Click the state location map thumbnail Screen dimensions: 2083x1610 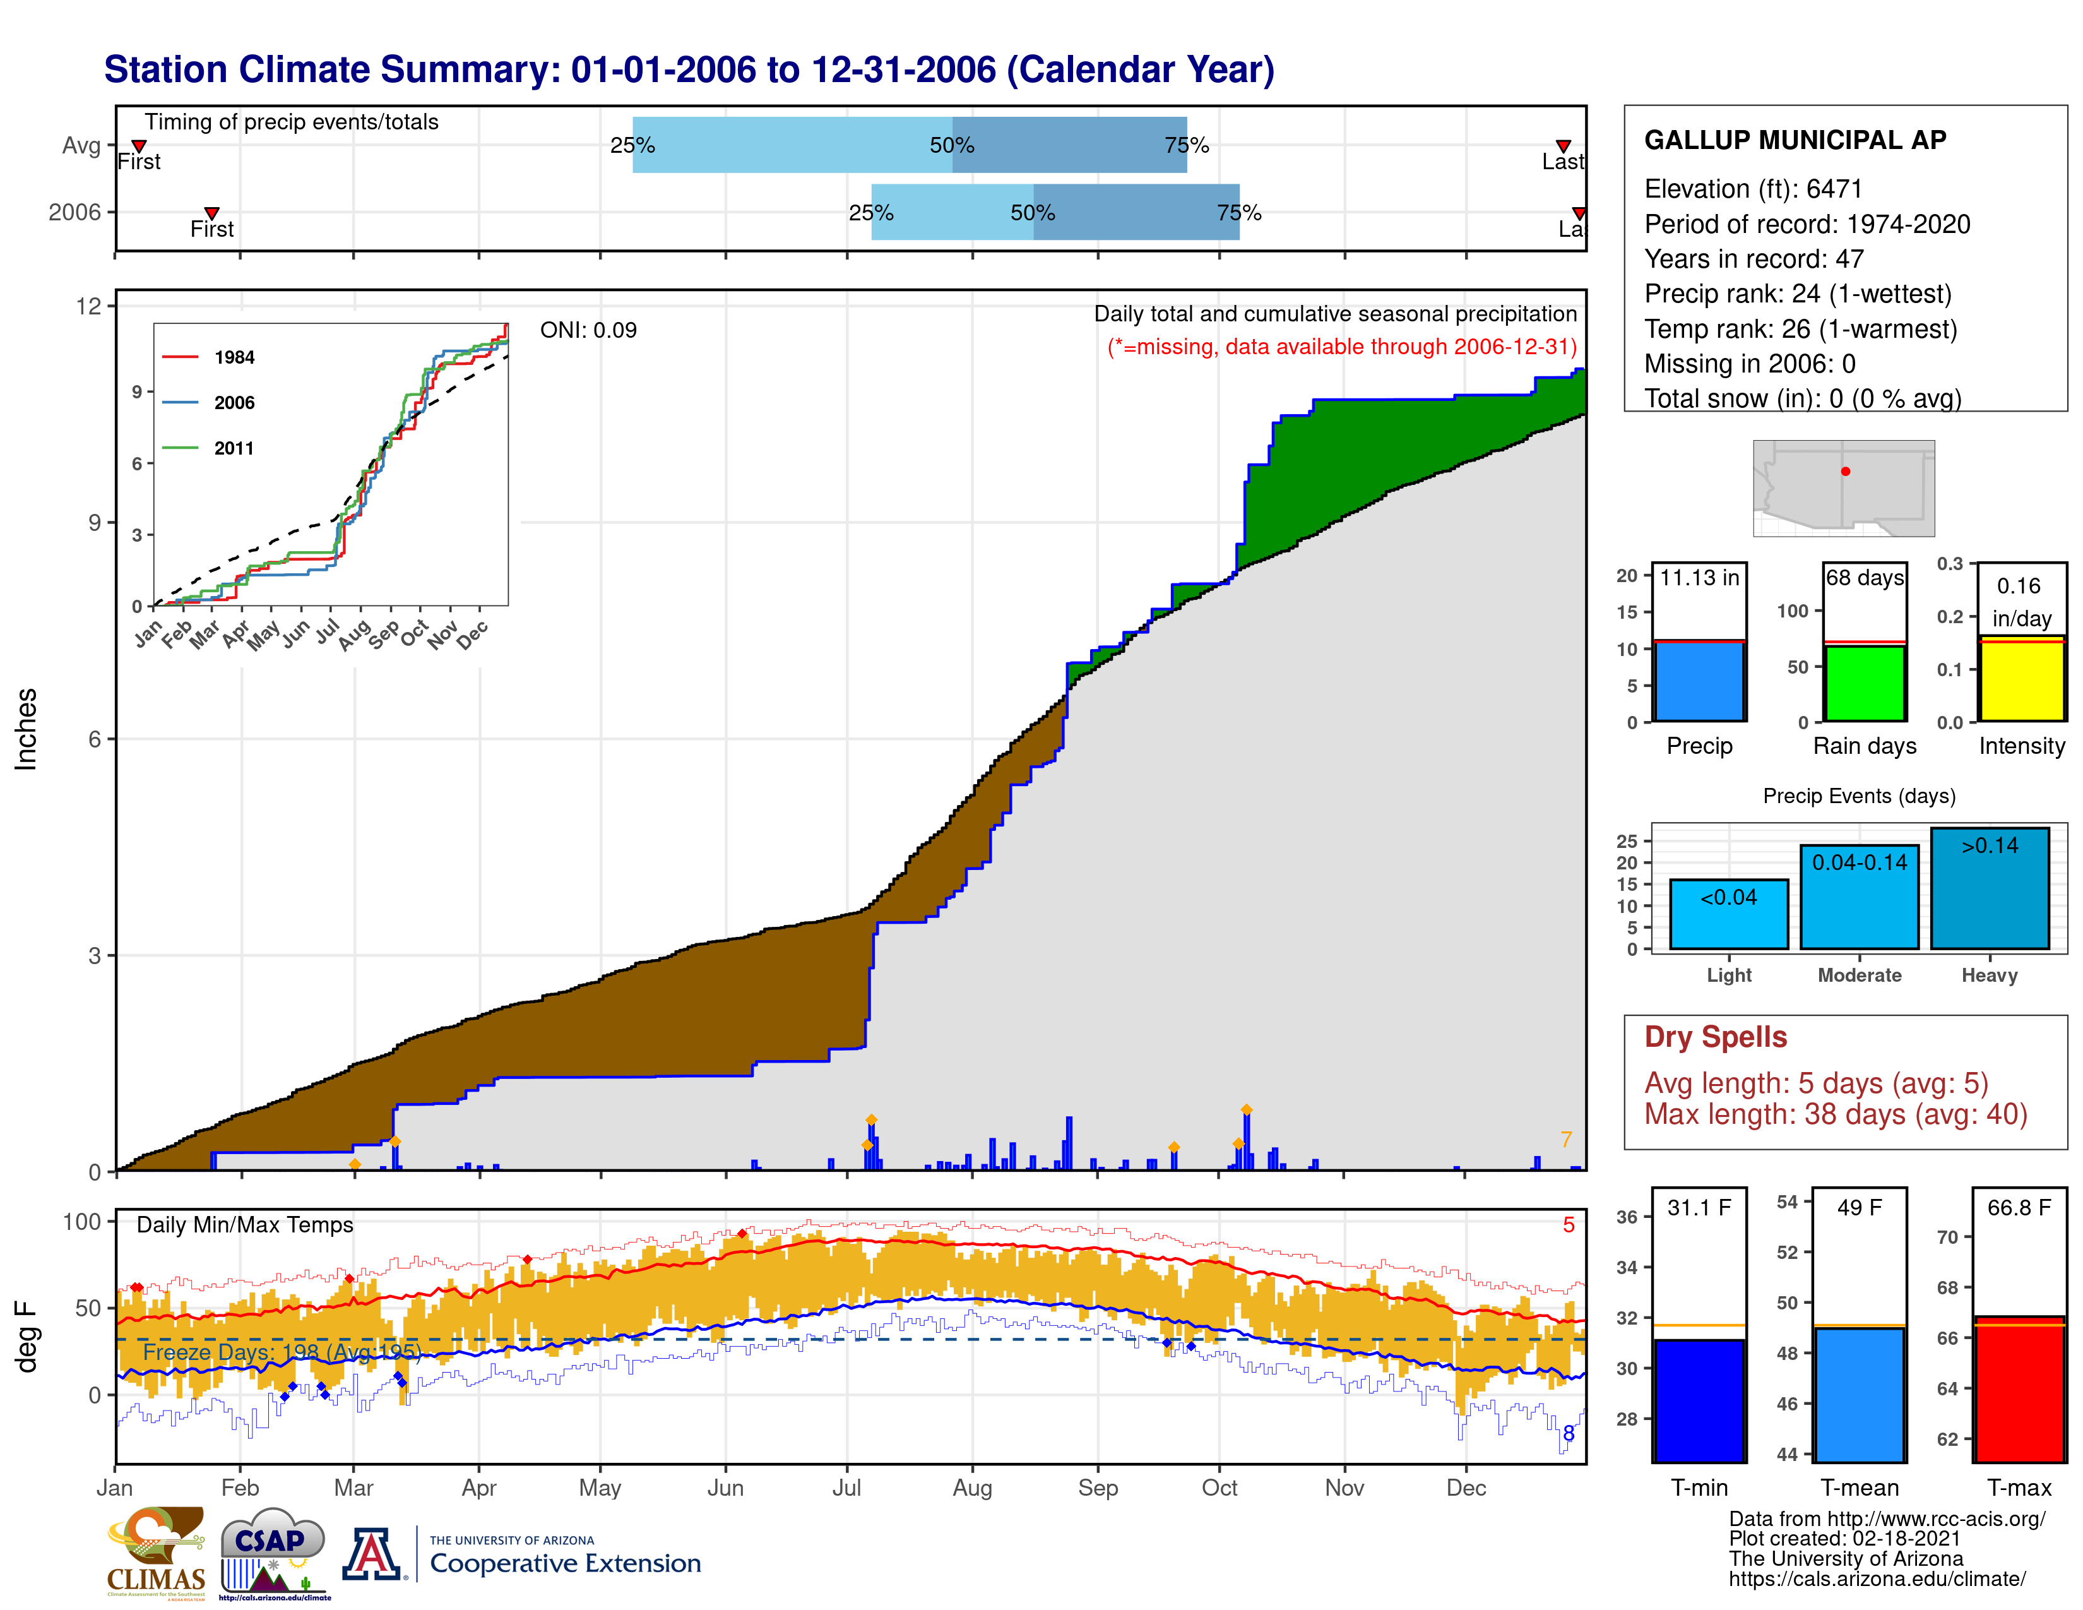pos(1844,488)
